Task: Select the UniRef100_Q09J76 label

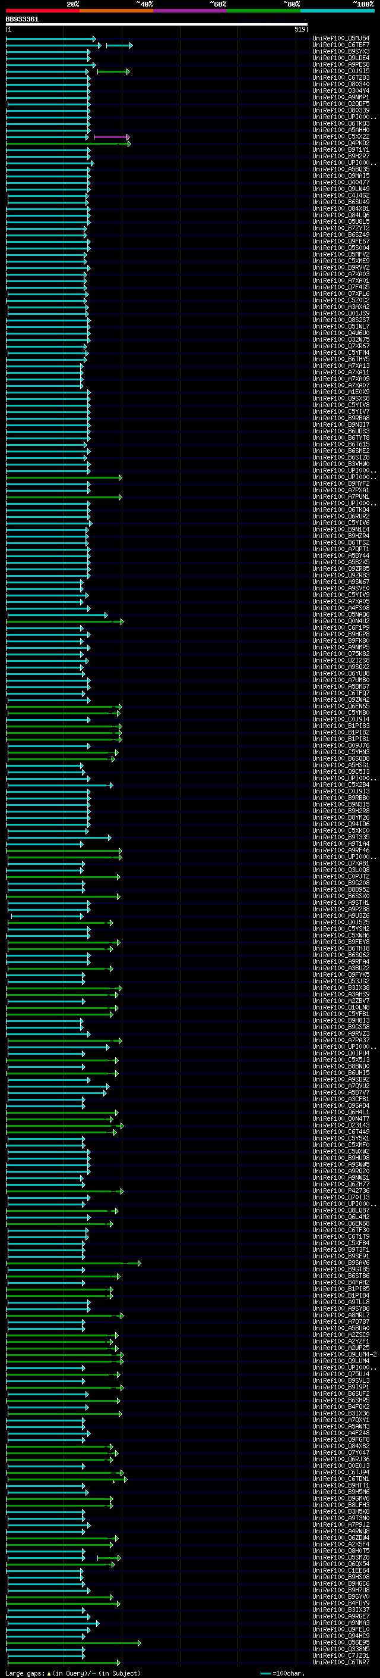Action: [x=341, y=745]
